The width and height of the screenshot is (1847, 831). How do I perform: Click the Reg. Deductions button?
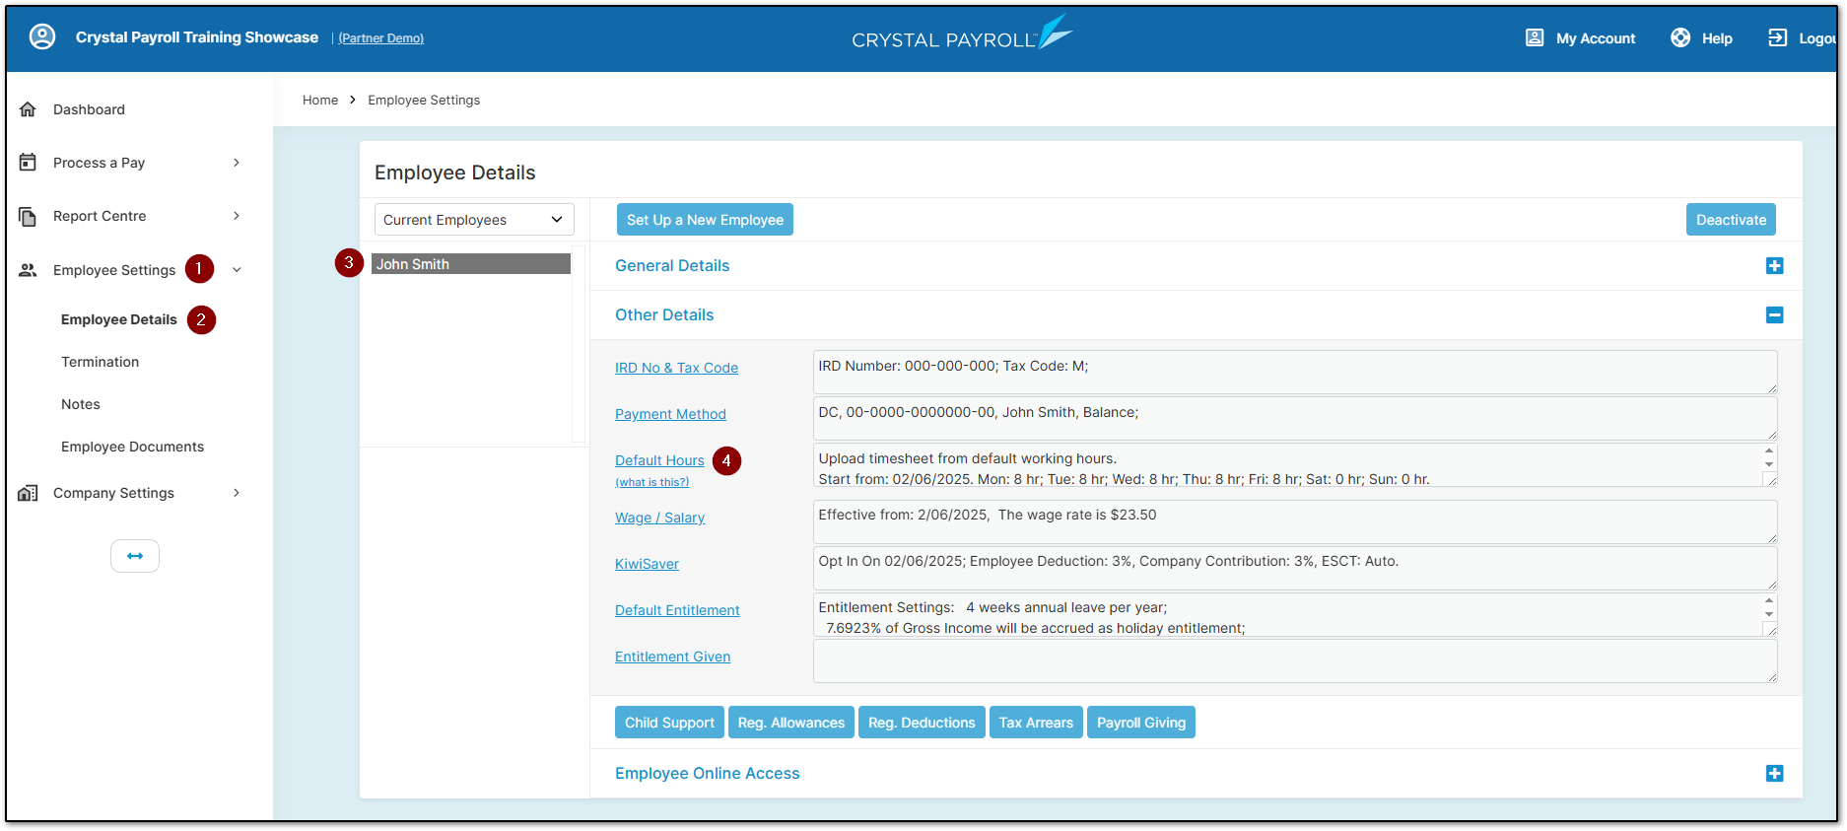[x=922, y=723]
